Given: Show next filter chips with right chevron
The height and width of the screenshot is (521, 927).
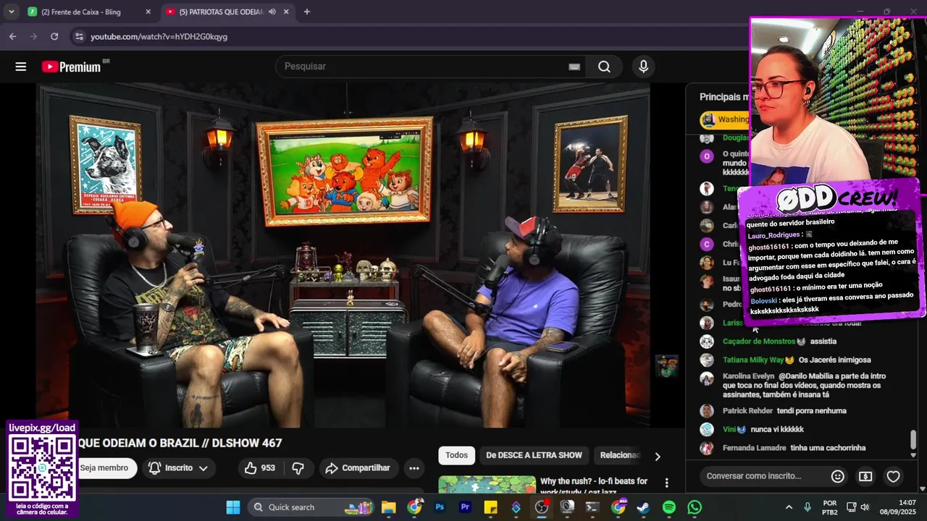Looking at the screenshot, I should (658, 457).
